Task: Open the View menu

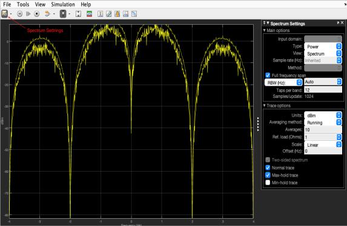Action: click(40, 4)
